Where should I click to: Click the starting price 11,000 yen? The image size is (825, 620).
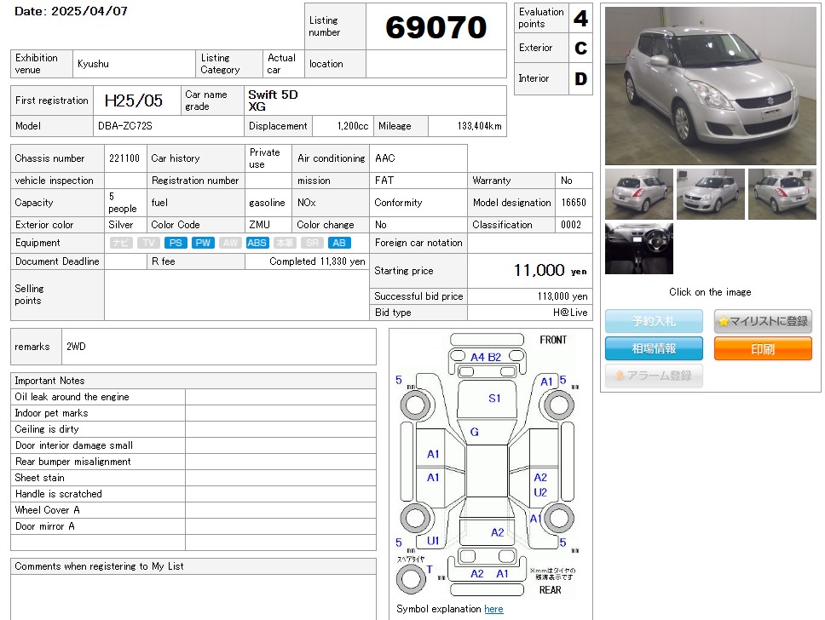[x=551, y=270]
